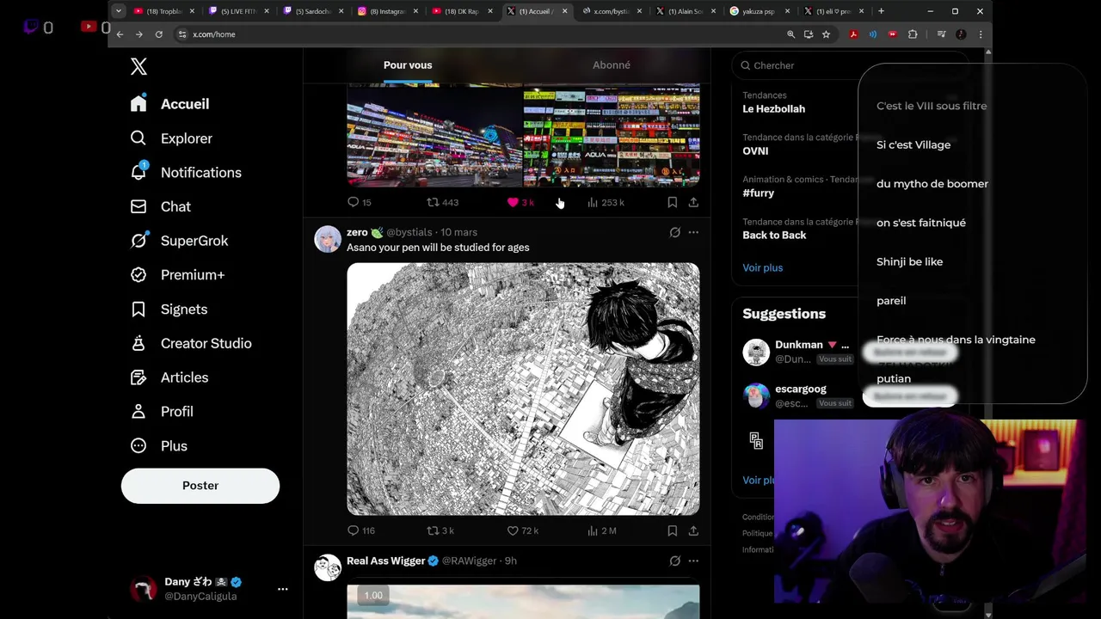The width and height of the screenshot is (1101, 619).
Task: Click the Poster button
Action: 200,486
